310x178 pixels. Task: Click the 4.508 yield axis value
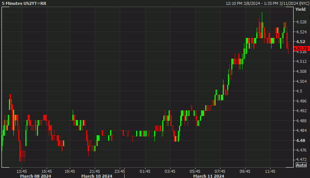(301, 71)
